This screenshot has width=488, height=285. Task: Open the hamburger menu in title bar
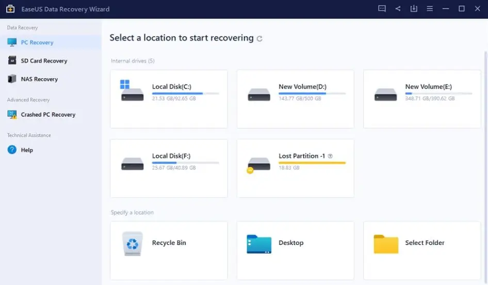pyautogui.click(x=430, y=9)
